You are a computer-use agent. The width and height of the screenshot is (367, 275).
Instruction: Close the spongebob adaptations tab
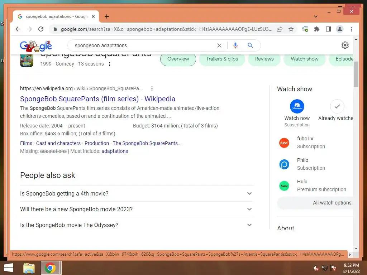click(x=93, y=16)
